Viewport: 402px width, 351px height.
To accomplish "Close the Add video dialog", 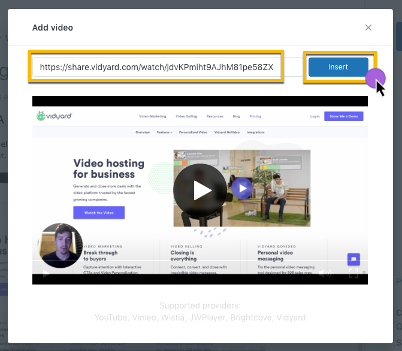I will point(368,28).
